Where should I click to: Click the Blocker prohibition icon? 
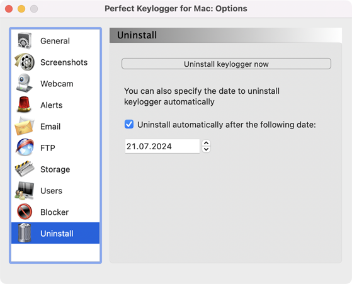[25, 212]
